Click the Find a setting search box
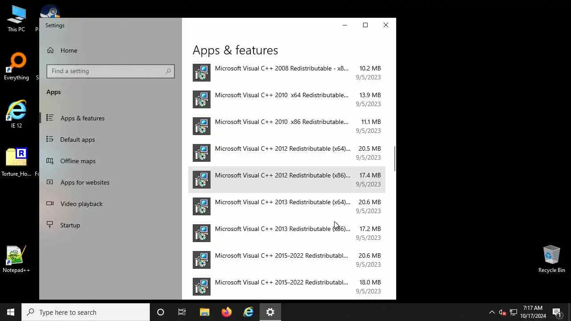571x321 pixels. point(110,71)
